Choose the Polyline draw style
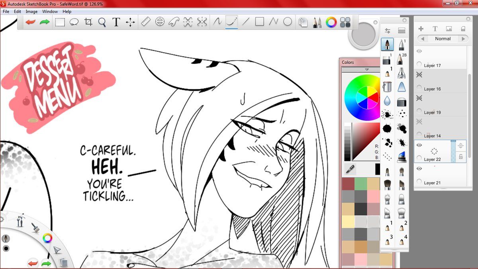Viewport: 478px width, 269px height. coord(273,22)
